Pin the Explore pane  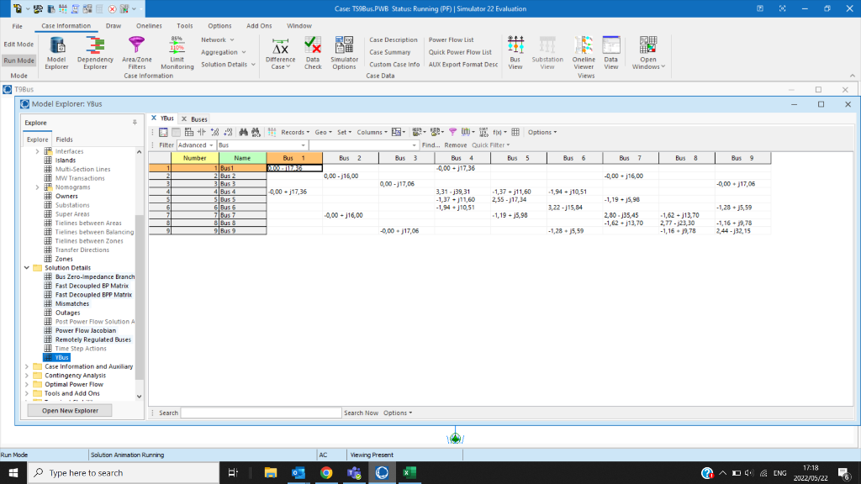[x=135, y=123]
